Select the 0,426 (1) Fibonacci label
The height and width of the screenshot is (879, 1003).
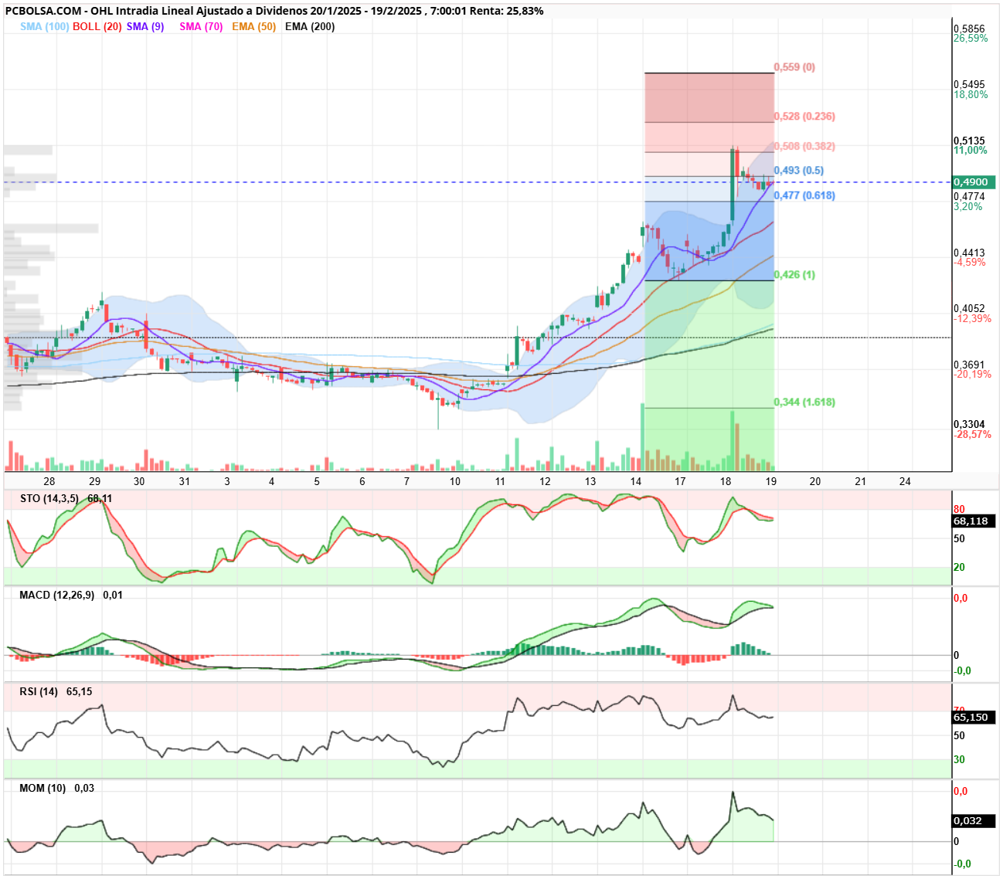point(794,275)
